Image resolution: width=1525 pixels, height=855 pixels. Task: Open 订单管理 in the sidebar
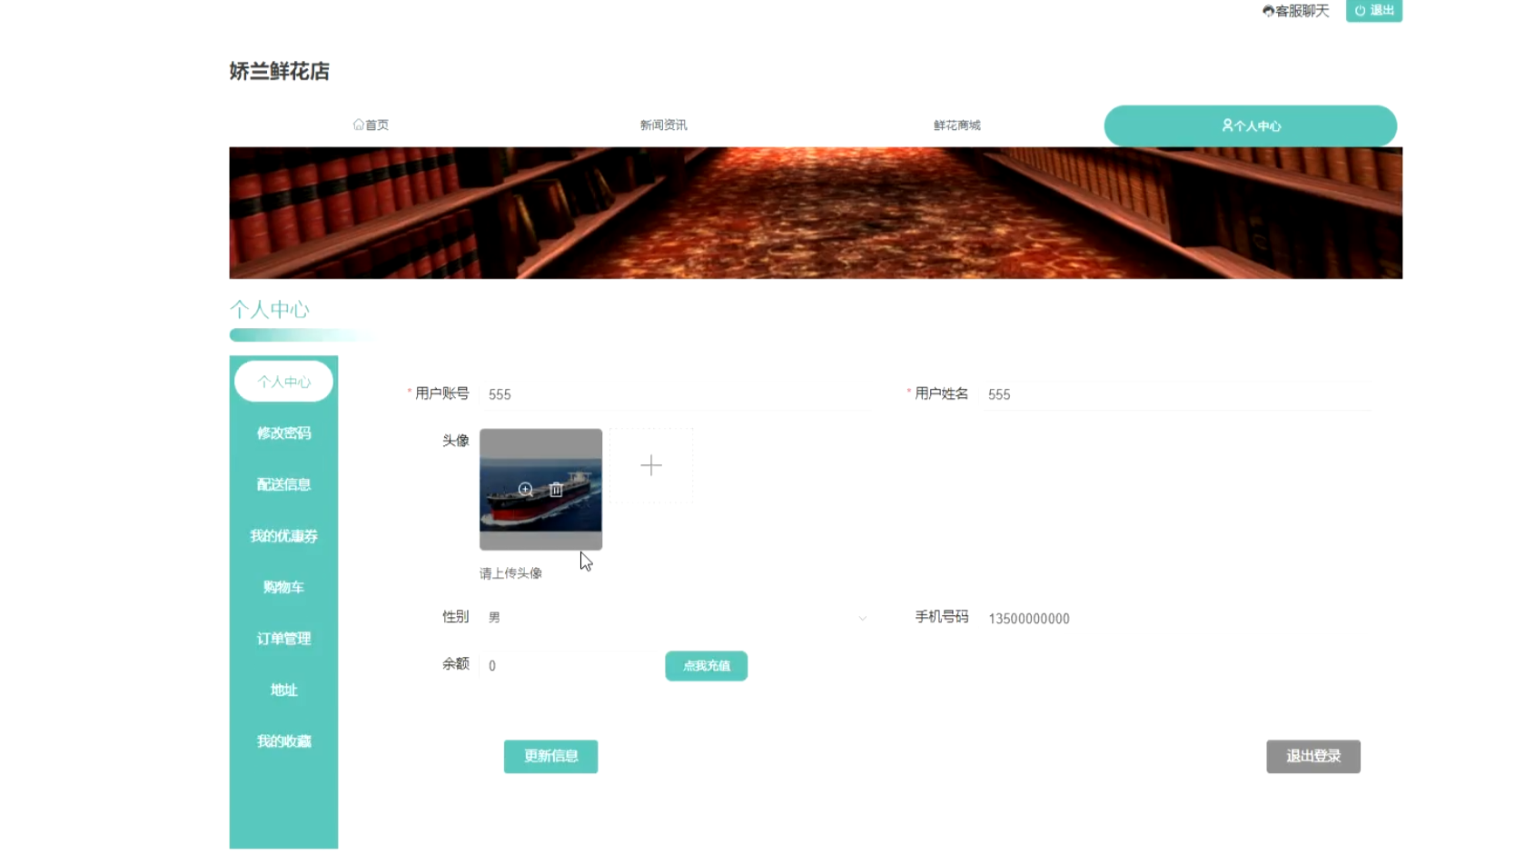pos(283,639)
